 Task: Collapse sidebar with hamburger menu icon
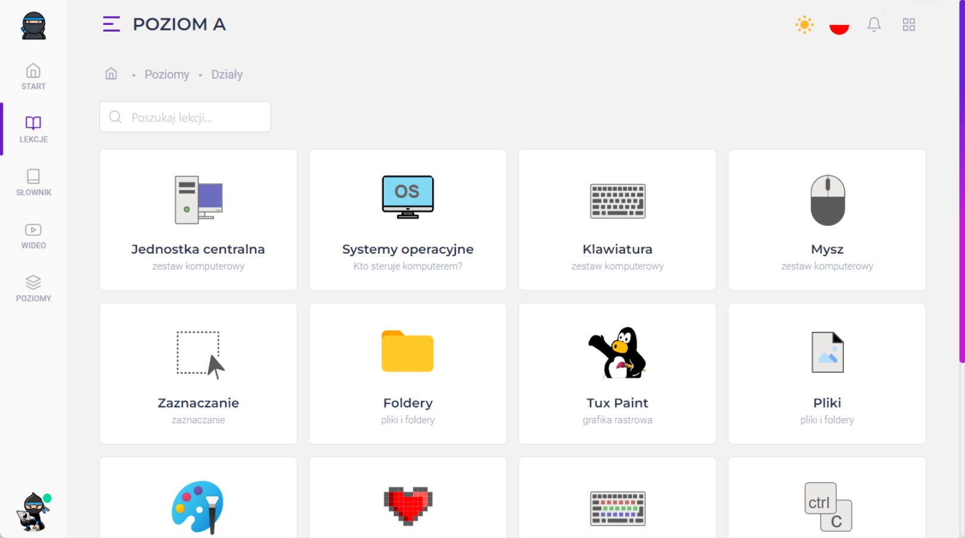coord(111,24)
